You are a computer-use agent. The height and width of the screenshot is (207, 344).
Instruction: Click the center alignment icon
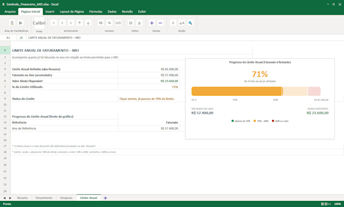click(x=62, y=23)
